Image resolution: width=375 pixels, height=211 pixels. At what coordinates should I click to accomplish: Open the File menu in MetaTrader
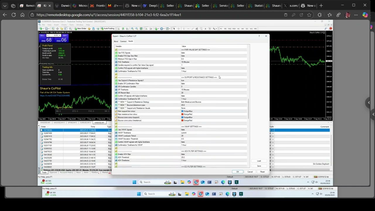pos(43,25)
